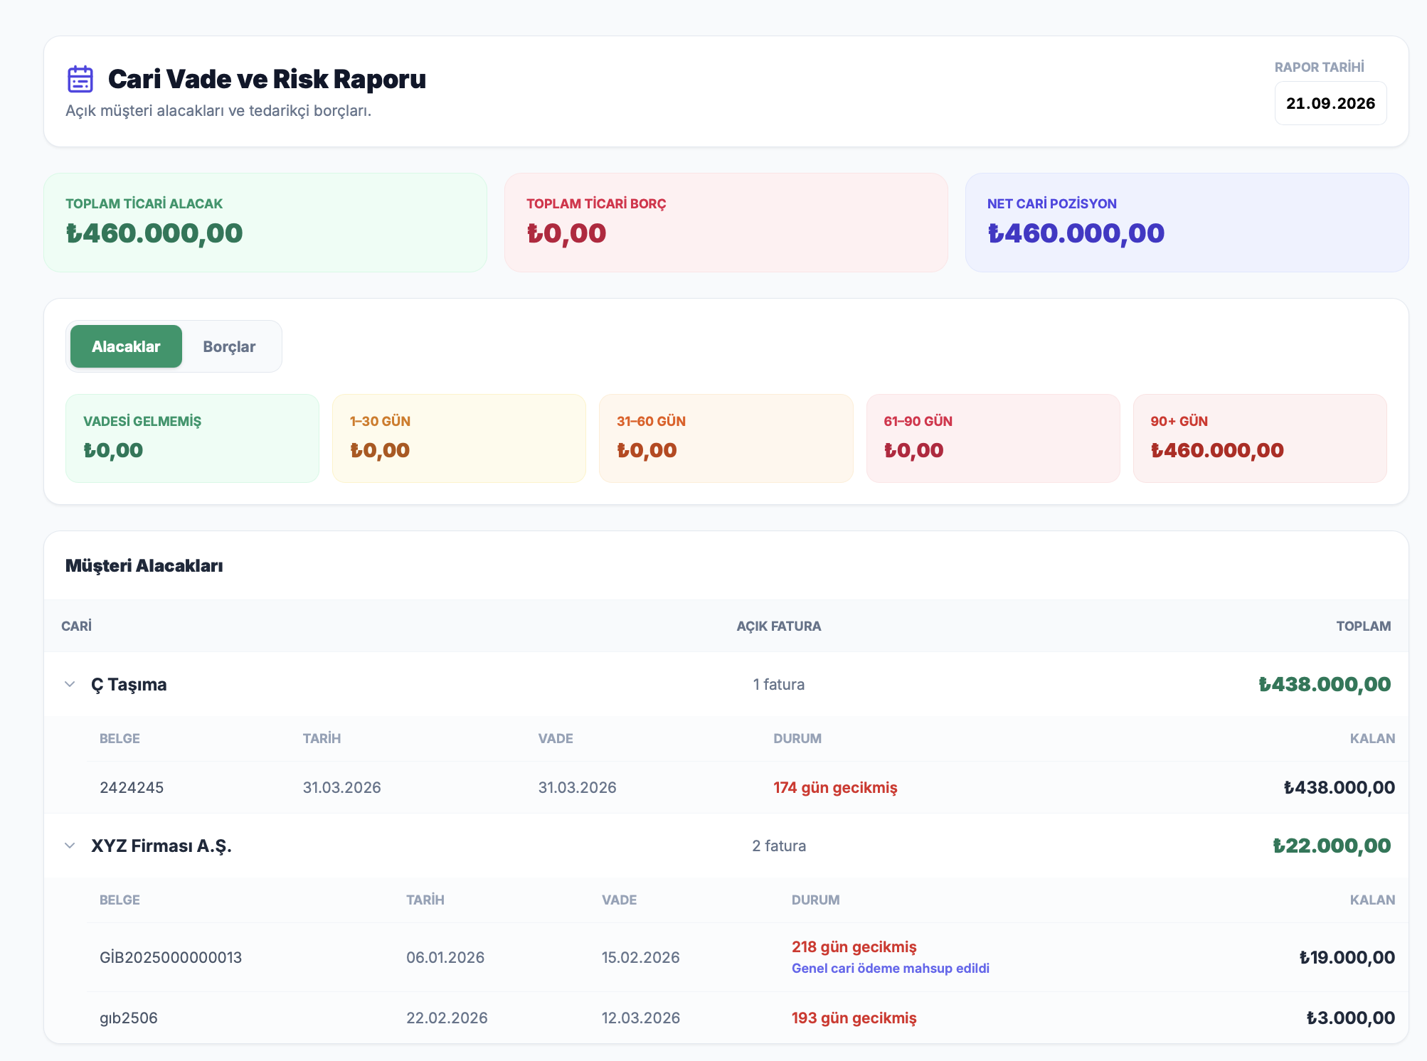1427x1061 pixels.
Task: Click invoice GİB2025000000013
Action: coord(171,957)
